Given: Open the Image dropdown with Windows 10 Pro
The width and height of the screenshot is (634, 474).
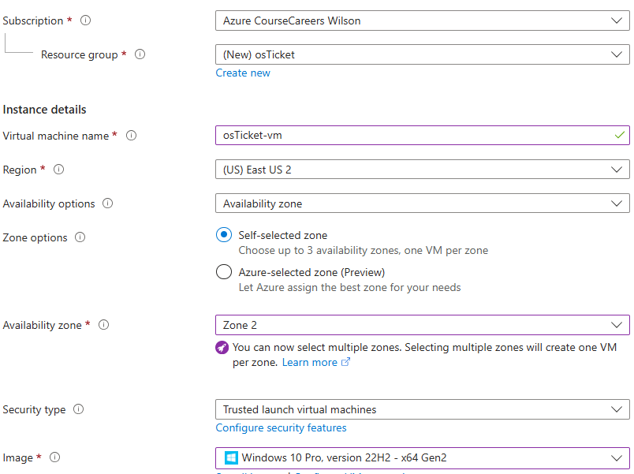Looking at the screenshot, I should [422, 457].
